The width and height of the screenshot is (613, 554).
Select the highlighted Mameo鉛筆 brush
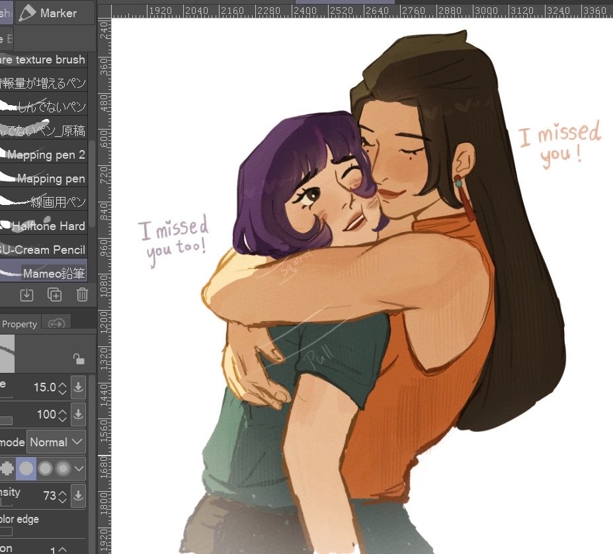[x=44, y=271]
